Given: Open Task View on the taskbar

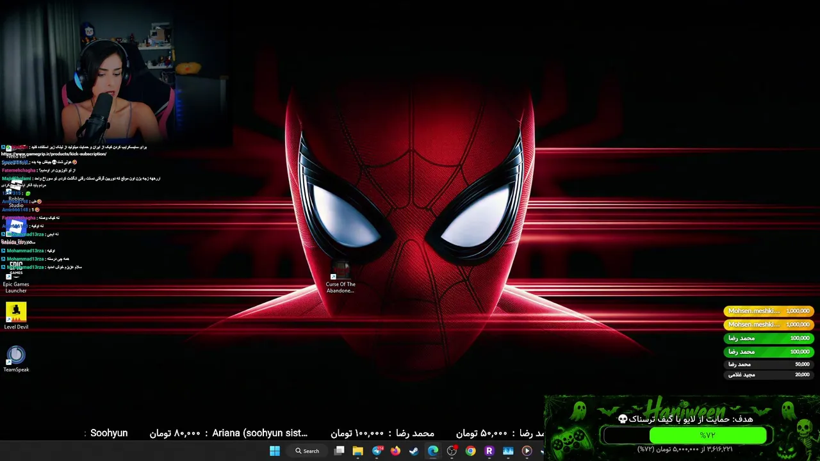Looking at the screenshot, I should click(x=340, y=451).
